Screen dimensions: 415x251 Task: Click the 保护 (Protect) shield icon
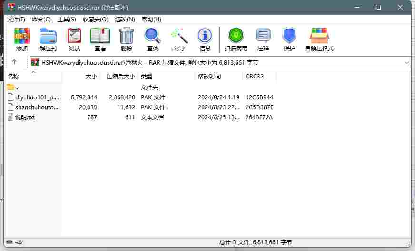(x=289, y=35)
